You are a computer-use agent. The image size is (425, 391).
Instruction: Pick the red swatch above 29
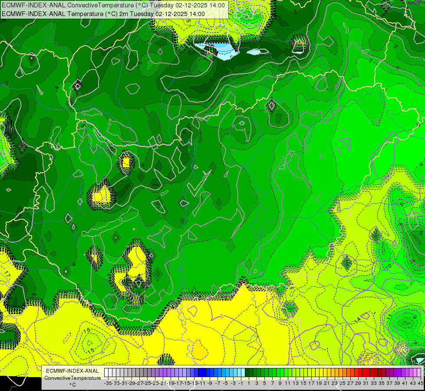coord(357,373)
